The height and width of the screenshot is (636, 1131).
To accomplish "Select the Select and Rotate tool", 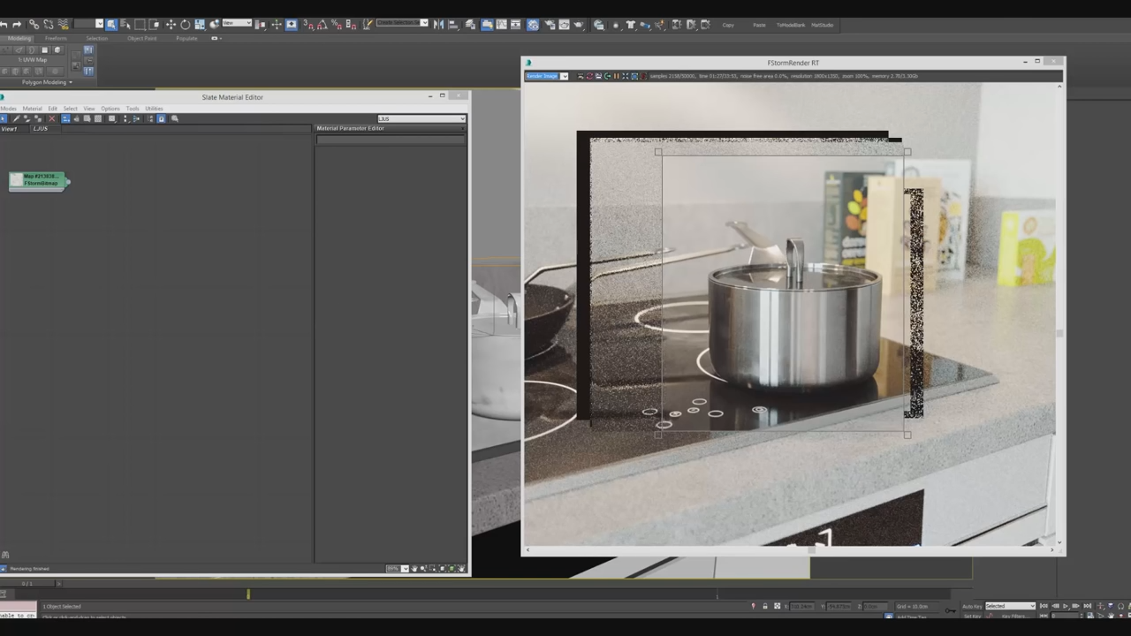I will click(x=186, y=24).
